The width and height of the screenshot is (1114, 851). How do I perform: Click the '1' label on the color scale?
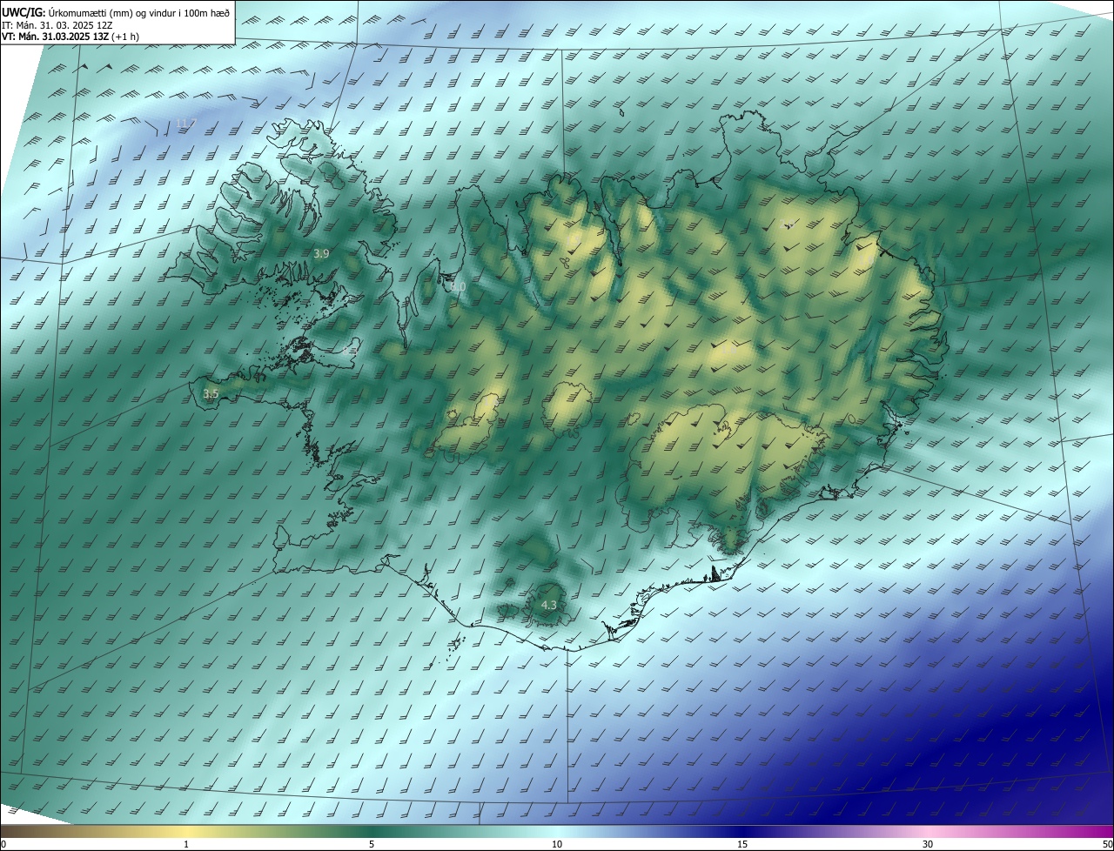(186, 844)
